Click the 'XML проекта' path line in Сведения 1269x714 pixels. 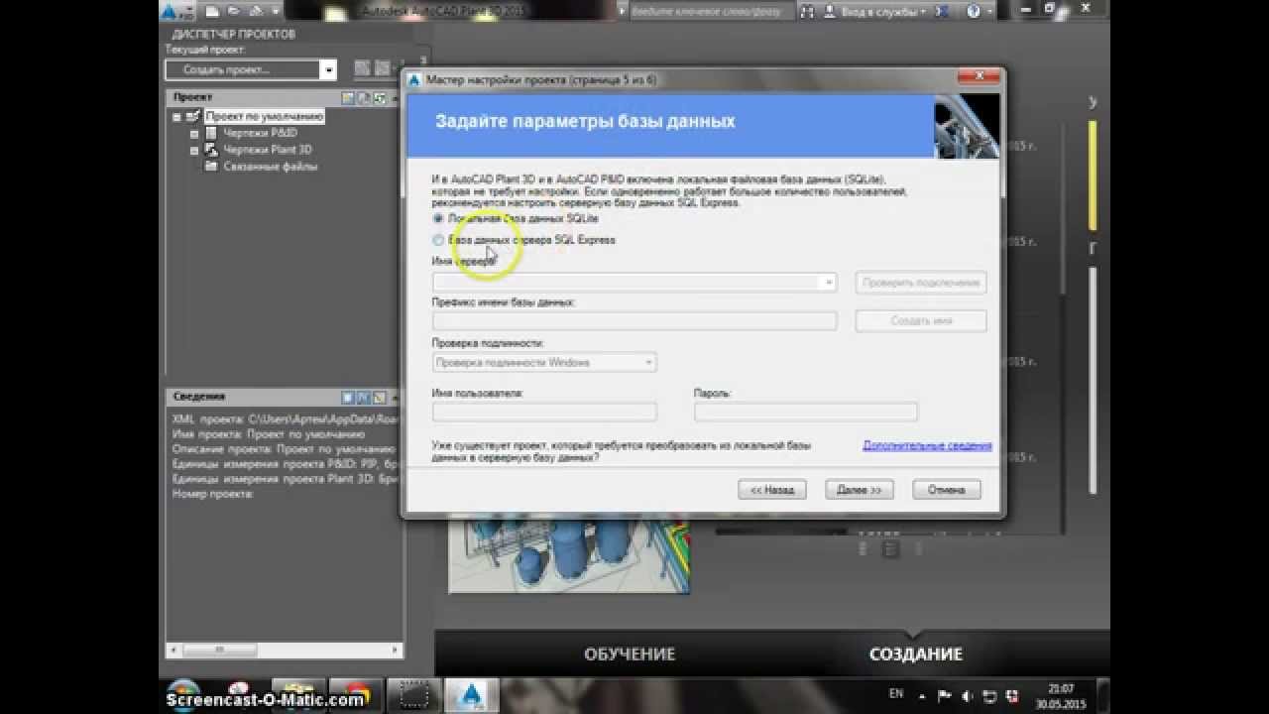click(x=285, y=419)
